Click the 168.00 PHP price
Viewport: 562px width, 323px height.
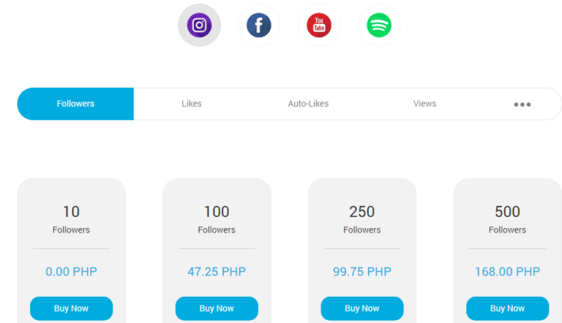[x=507, y=272]
